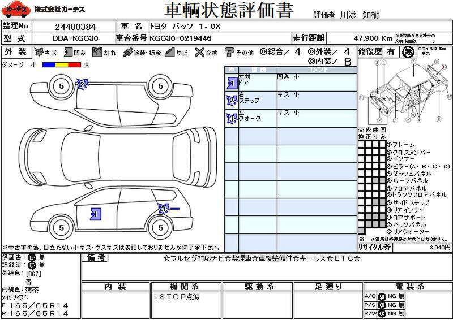Viewport: 453px width, 320px height.
Task: Click ⑨サイドステップ in repair list
Action: click(408, 202)
